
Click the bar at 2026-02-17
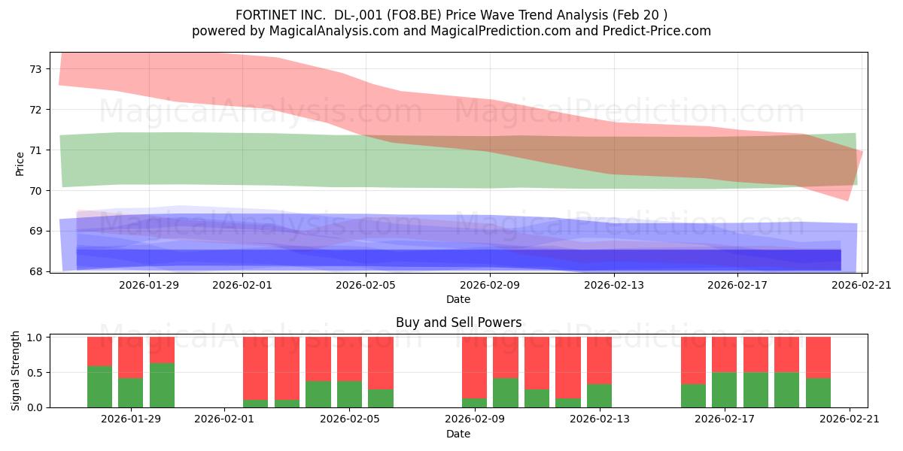pyautogui.click(x=724, y=372)
